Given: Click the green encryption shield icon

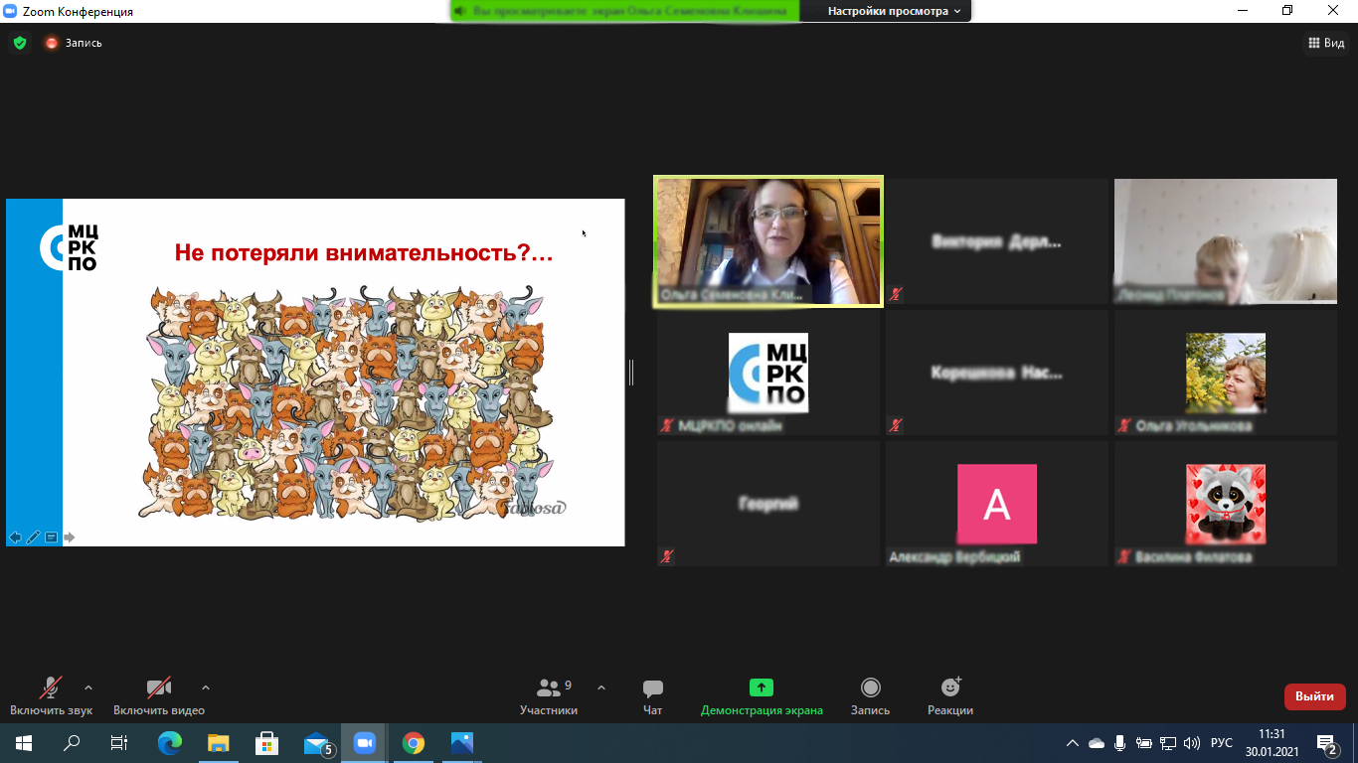Looking at the screenshot, I should click(x=19, y=43).
